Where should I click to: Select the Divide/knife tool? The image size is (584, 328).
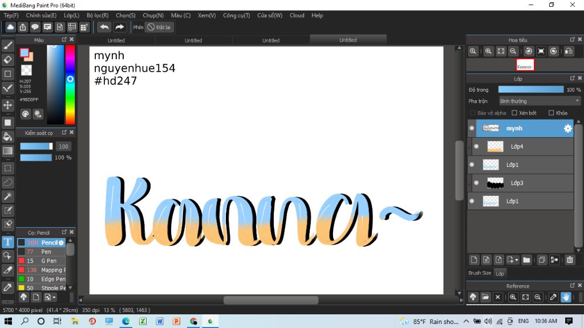point(7,270)
